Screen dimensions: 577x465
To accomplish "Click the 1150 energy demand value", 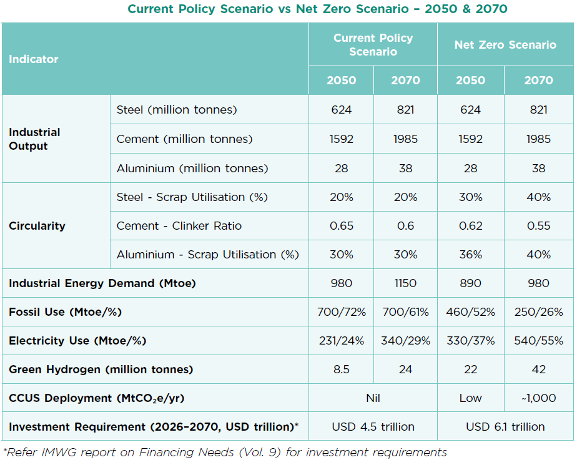I will pyautogui.click(x=405, y=283).
